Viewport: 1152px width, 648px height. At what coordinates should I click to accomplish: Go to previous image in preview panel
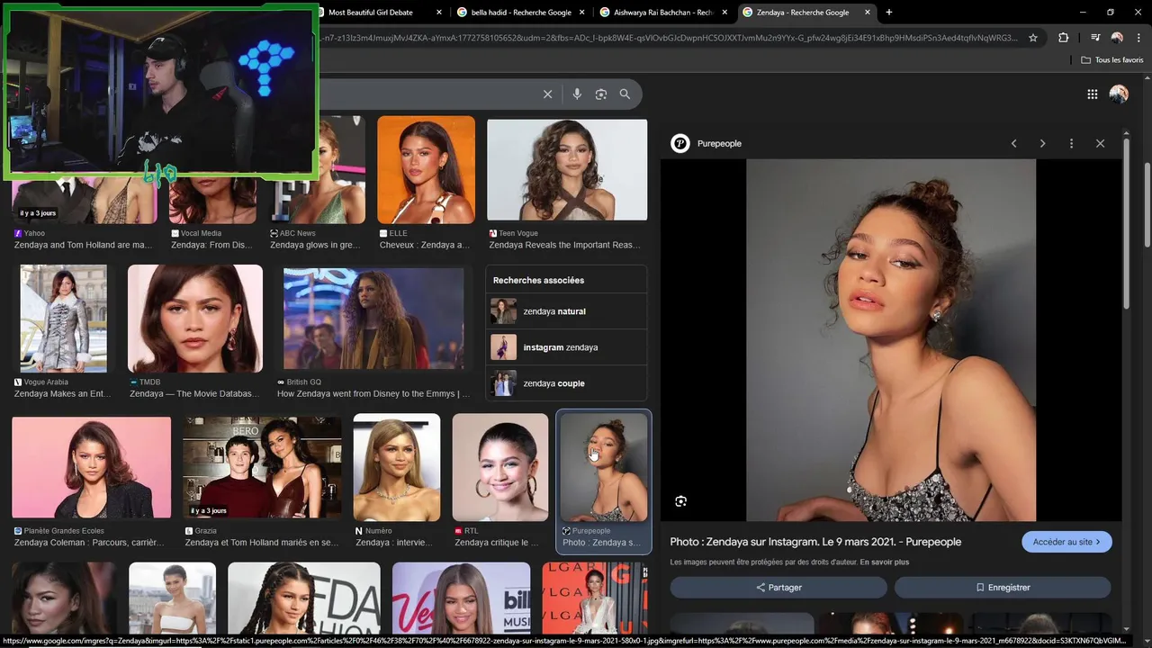coord(1013,143)
